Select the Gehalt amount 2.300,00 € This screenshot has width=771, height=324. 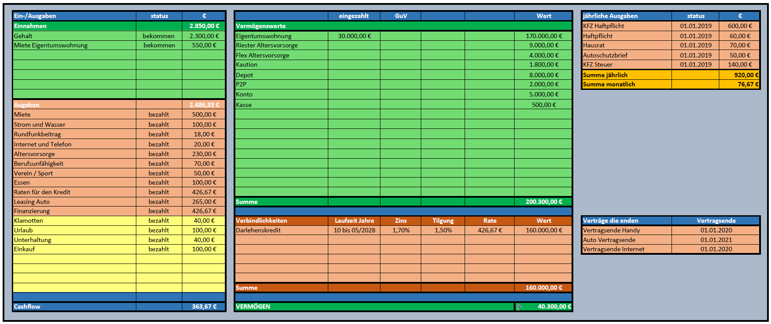pos(204,36)
